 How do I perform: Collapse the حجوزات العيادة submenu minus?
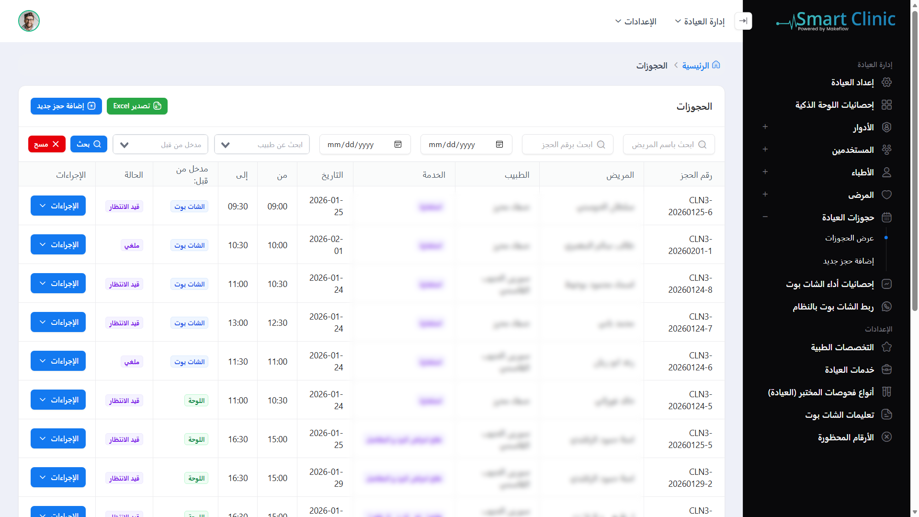click(765, 217)
